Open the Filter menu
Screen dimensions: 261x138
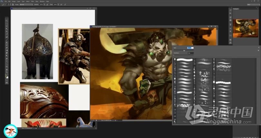click(x=33, y=1)
